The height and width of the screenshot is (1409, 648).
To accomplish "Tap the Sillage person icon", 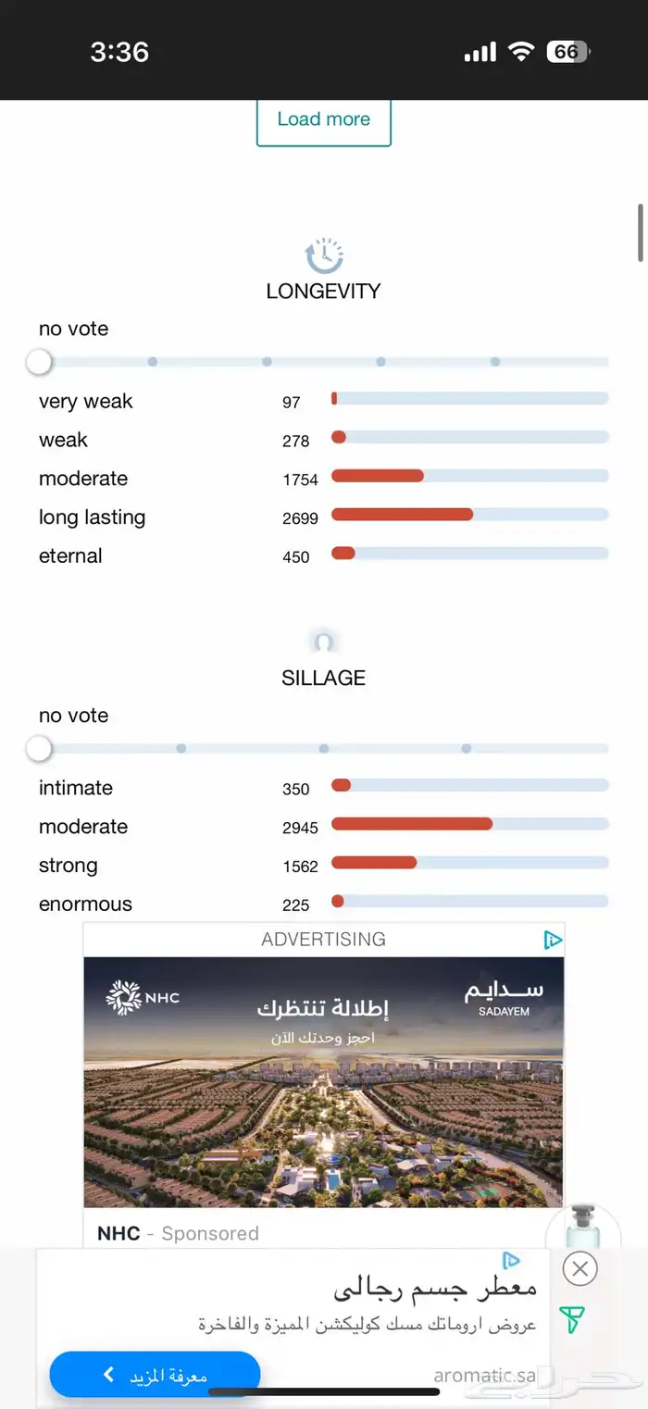I will click(323, 642).
